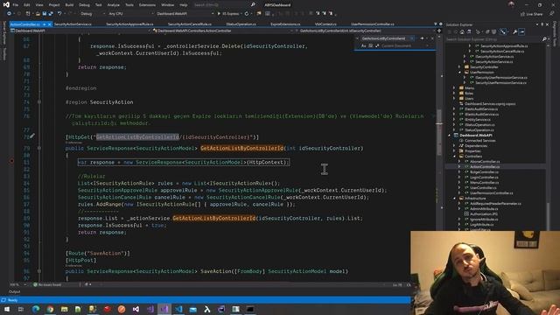Close the find panel

432,38
